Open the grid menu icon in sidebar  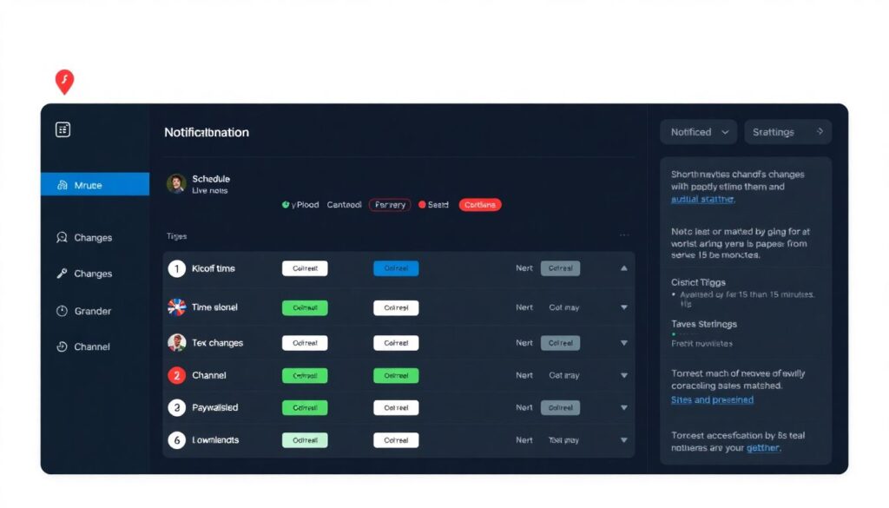[63, 129]
